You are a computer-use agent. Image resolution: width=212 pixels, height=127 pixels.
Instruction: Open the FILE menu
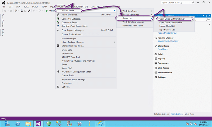(3, 7)
